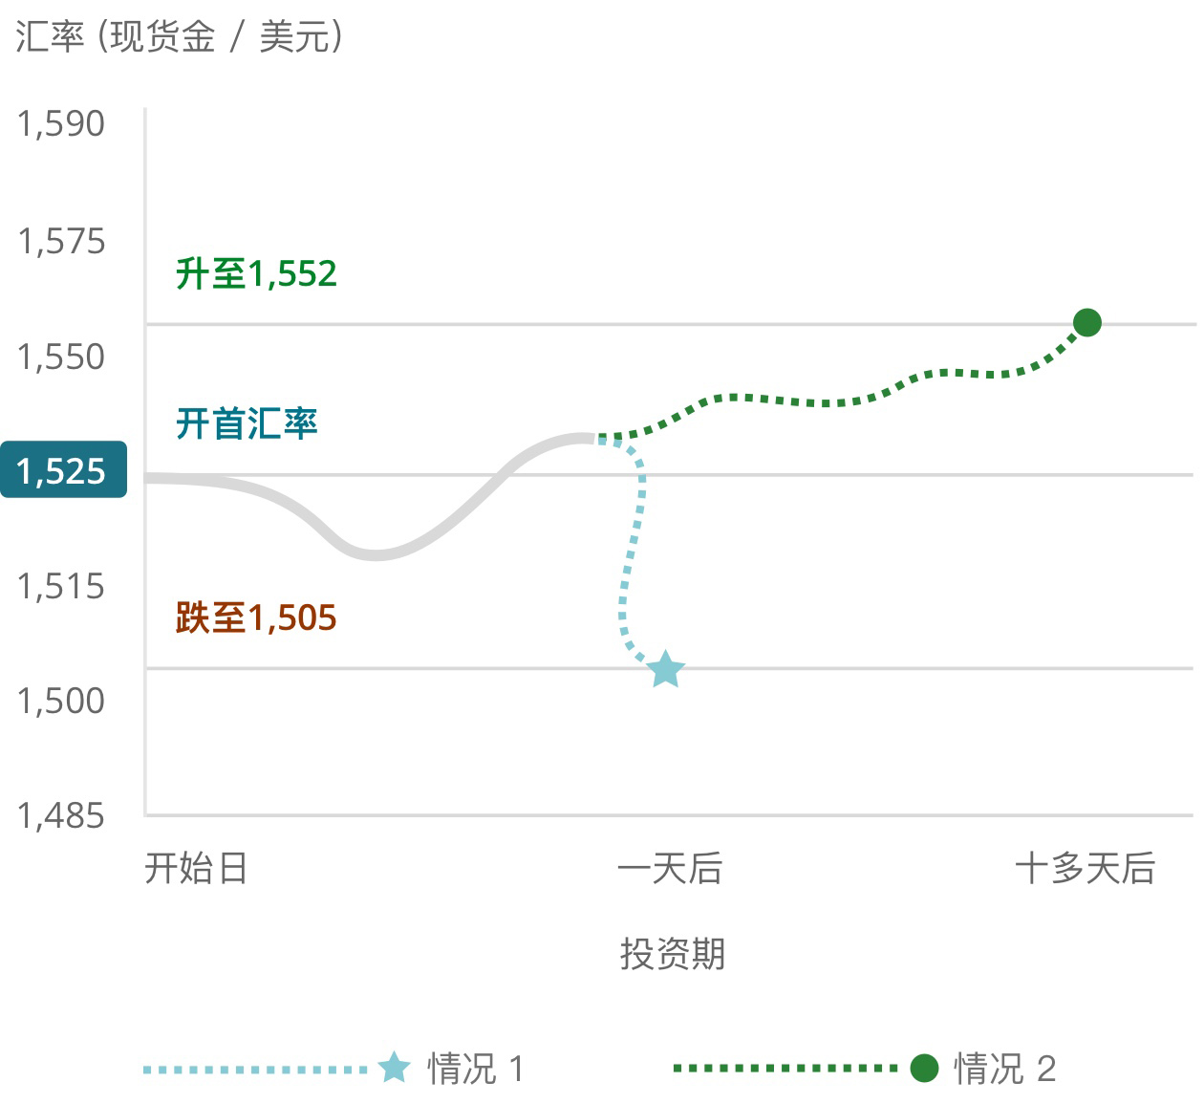This screenshot has width=1204, height=1104.
Task: Click the gray curve's lowest dip
Action: pyautogui.click(x=375, y=553)
